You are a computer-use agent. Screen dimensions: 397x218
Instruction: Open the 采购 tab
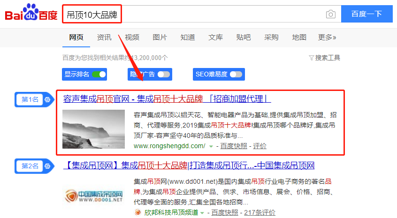271,38
